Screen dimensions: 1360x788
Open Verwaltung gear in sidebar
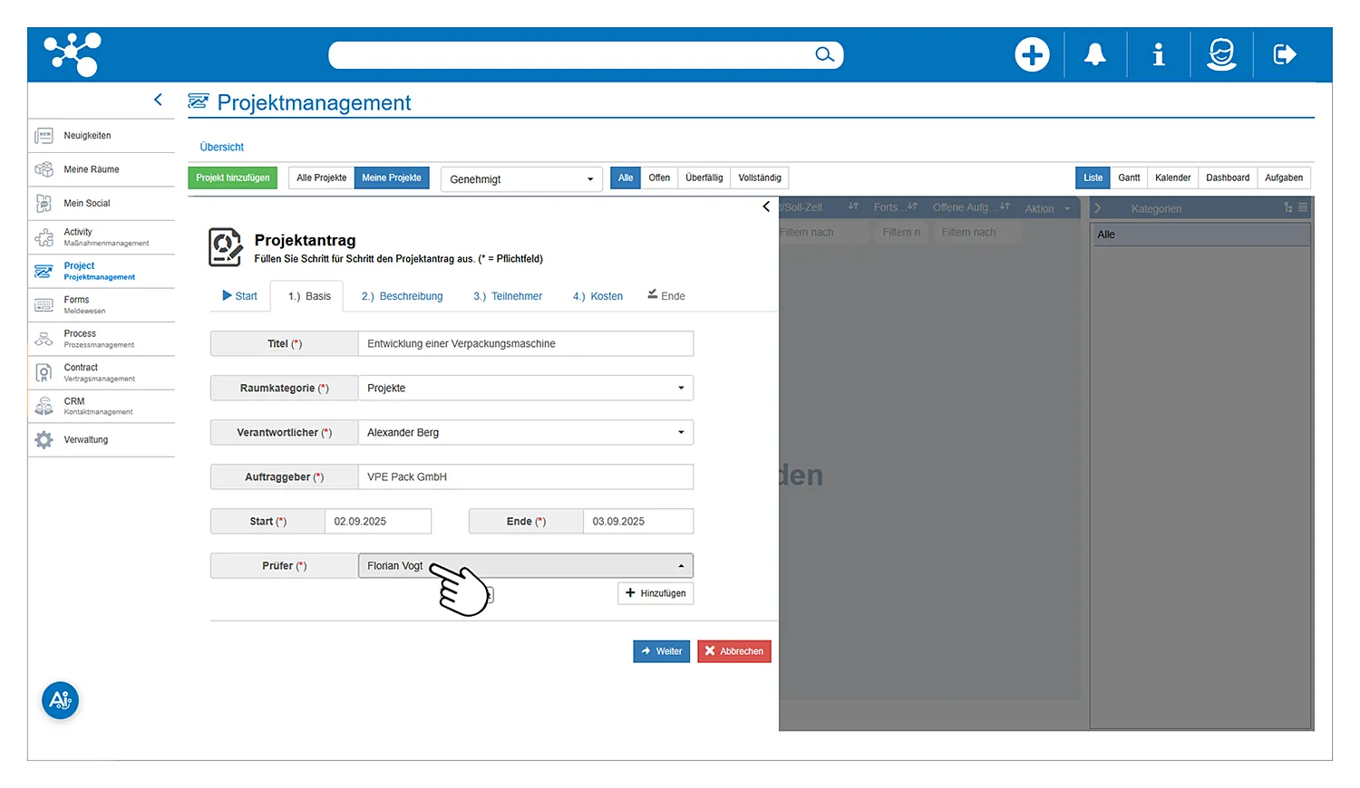point(44,440)
